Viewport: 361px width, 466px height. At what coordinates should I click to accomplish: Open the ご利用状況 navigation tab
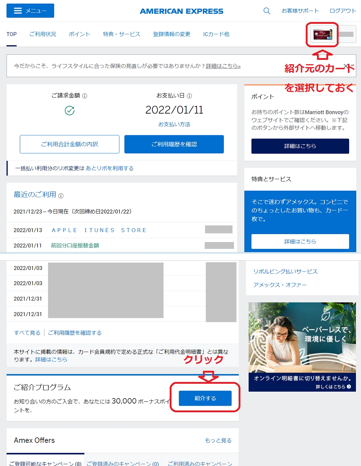point(43,34)
